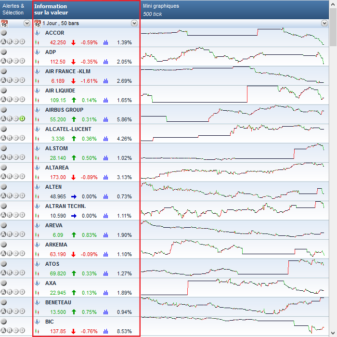
Task: Click green up arrow in ALCATEL-LUCENT row
Action: pos(74,139)
